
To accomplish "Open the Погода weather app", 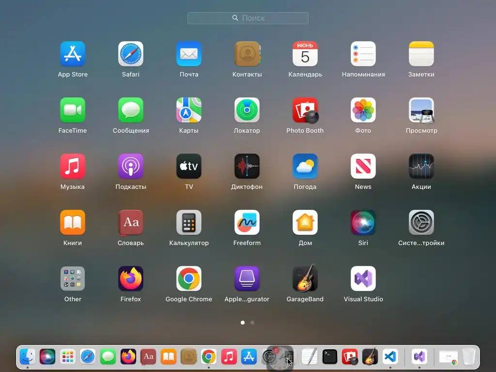I will [305, 167].
